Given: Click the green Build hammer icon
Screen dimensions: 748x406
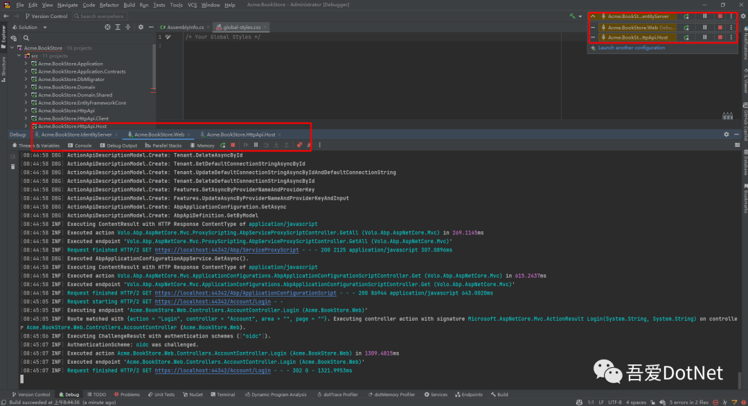Looking at the screenshot, I should pos(571,16).
